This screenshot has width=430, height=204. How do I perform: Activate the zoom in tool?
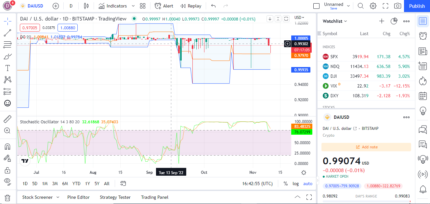point(7,130)
